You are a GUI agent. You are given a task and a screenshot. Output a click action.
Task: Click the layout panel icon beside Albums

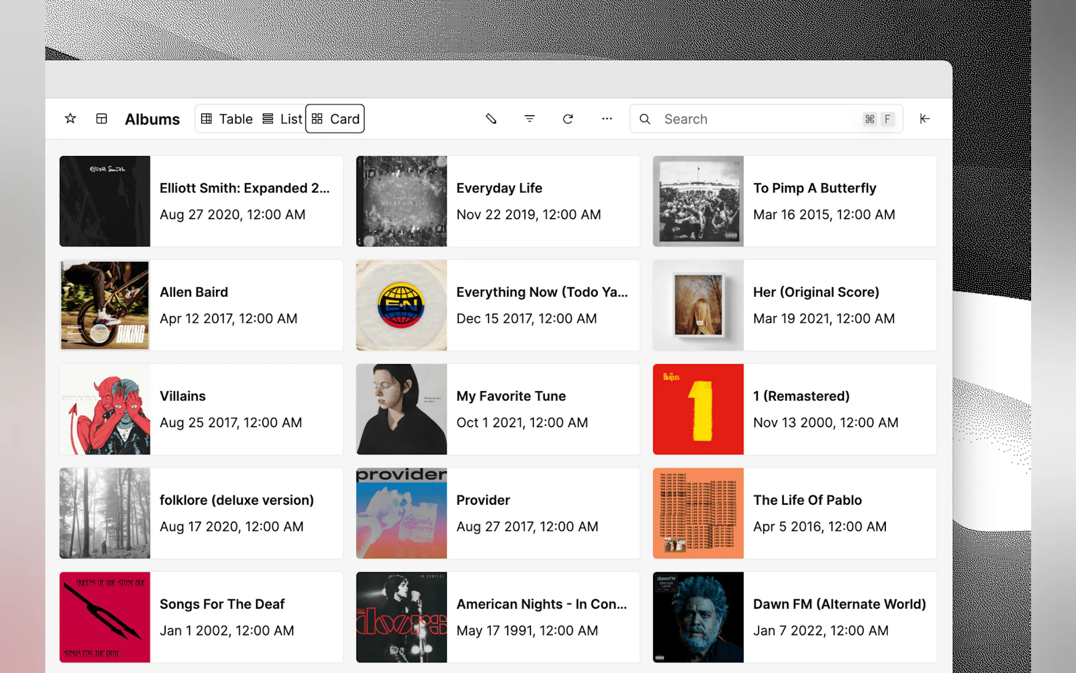(101, 118)
